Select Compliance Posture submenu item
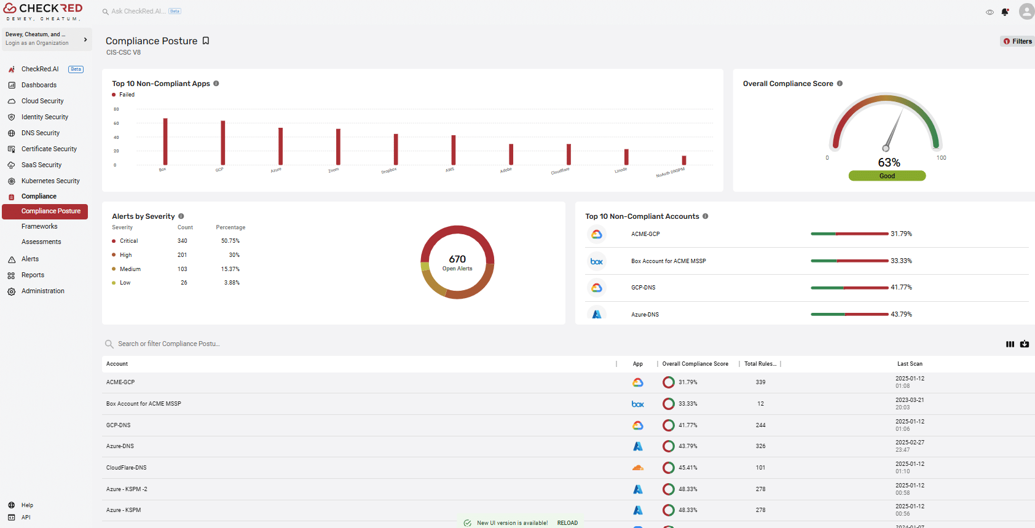The height and width of the screenshot is (528, 1035). (x=45, y=211)
